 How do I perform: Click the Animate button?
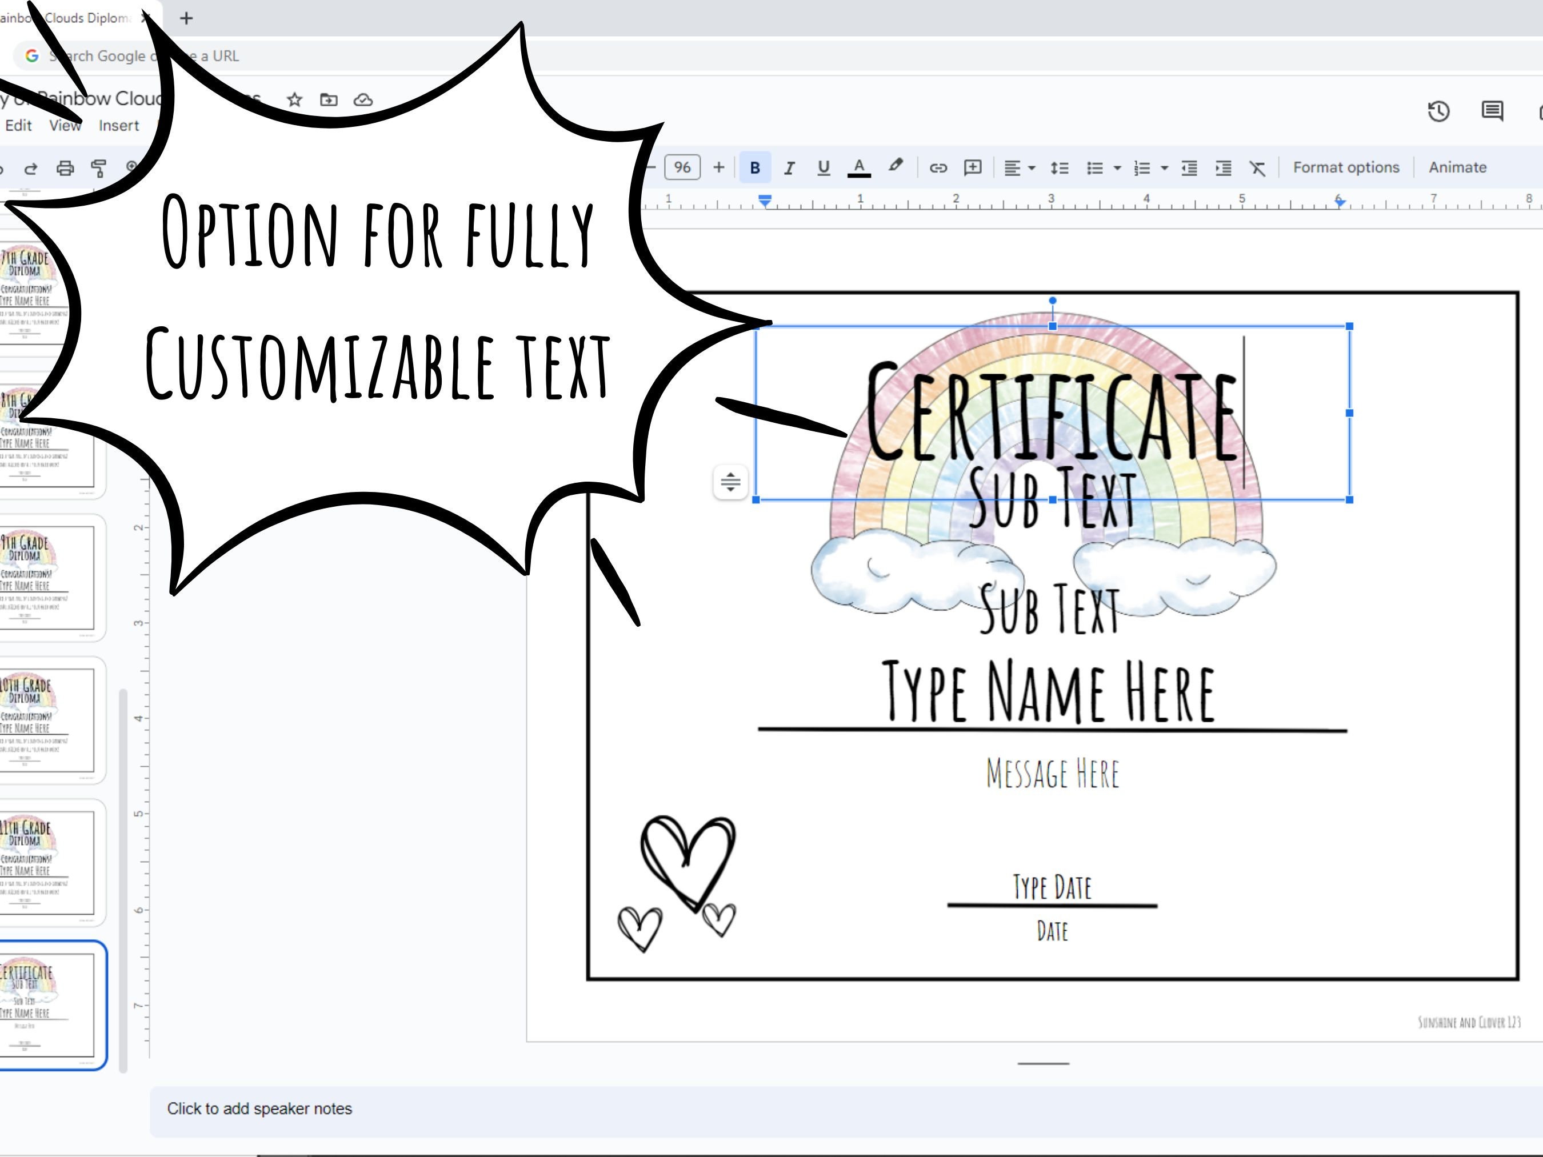coord(1457,167)
